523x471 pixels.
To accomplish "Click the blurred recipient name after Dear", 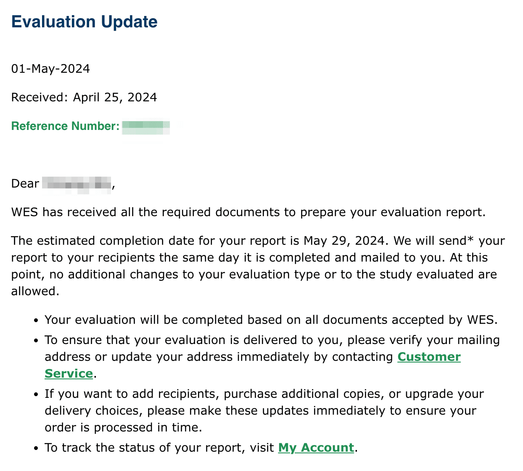I will click(x=77, y=185).
